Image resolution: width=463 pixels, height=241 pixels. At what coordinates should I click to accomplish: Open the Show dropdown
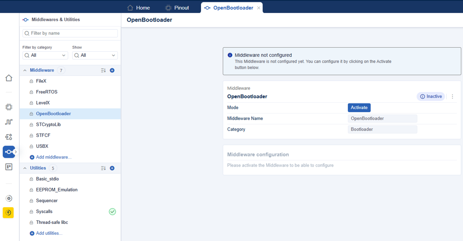[95, 55]
